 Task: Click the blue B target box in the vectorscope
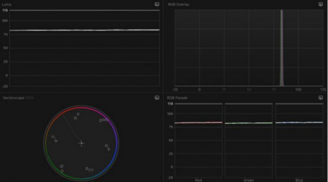coord(106,146)
